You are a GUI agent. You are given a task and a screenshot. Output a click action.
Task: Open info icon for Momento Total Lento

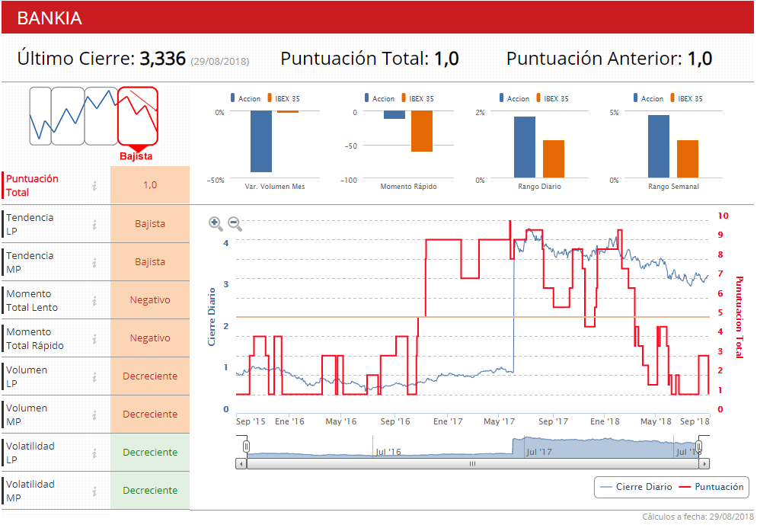click(94, 300)
